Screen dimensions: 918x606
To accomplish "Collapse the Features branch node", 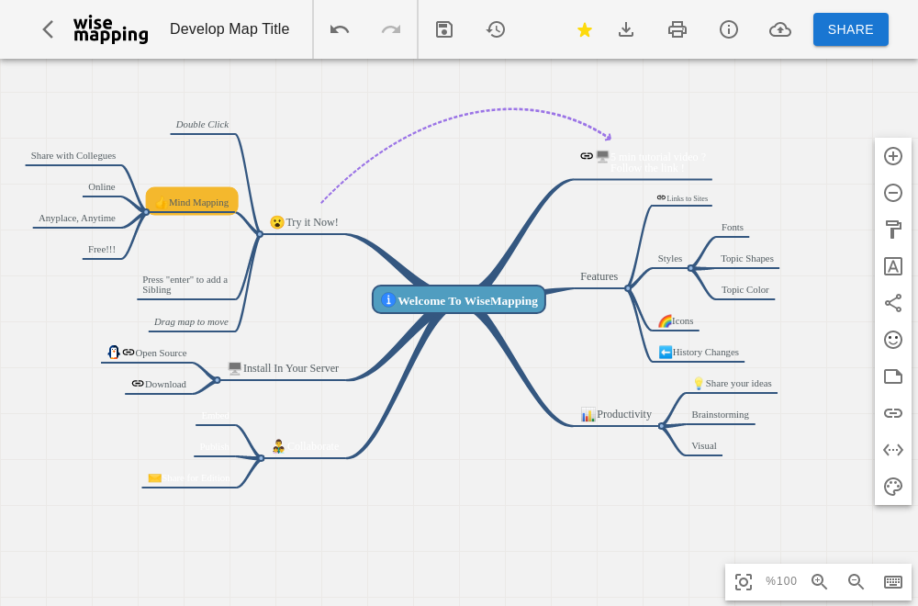I will (628, 288).
